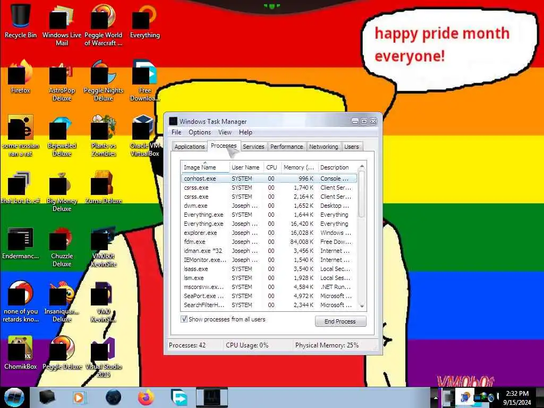This screenshot has height=408, width=544.
Task: Open the Free Download Manager desktop icon
Action: (x=144, y=81)
